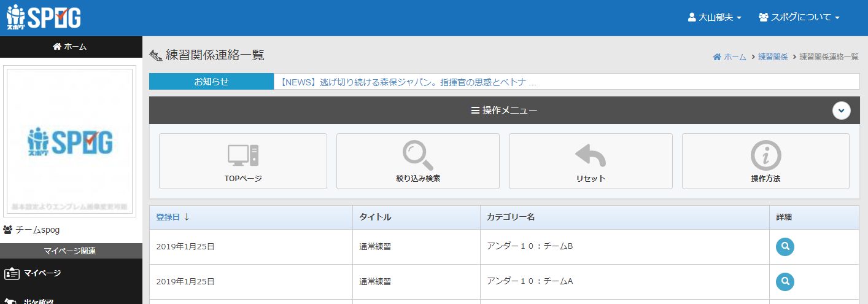868x304 pixels.
Task: View details for チームB practice row
Action: pyautogui.click(x=785, y=247)
